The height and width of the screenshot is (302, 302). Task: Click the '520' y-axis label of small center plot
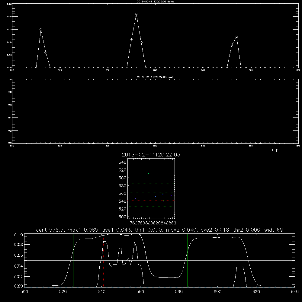point(123,209)
